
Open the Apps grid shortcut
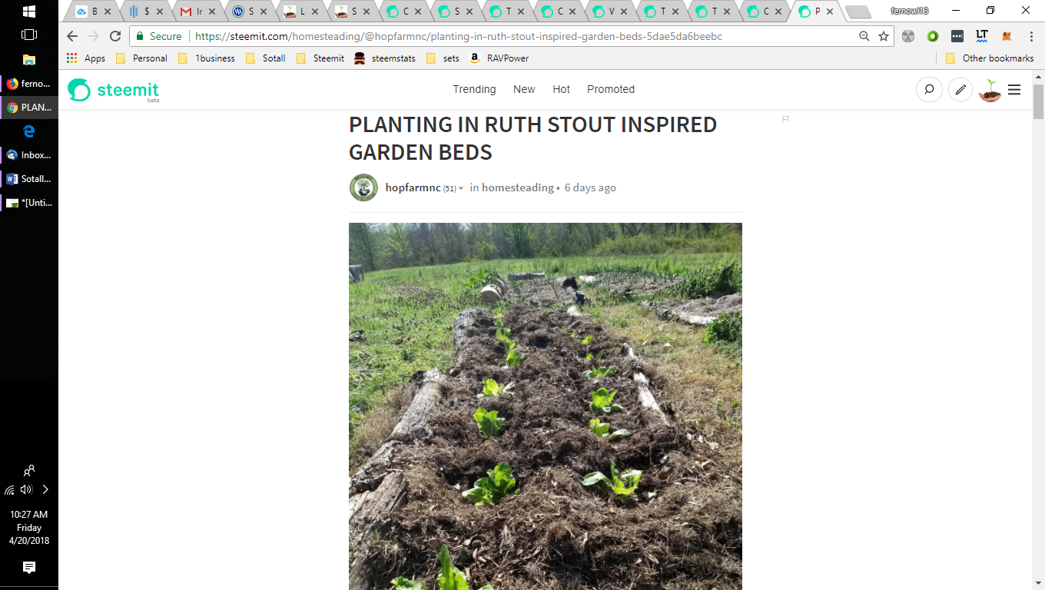[x=86, y=58]
